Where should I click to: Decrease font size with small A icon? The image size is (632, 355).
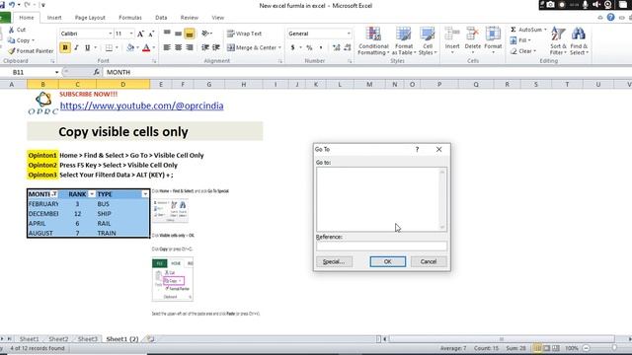(151, 34)
